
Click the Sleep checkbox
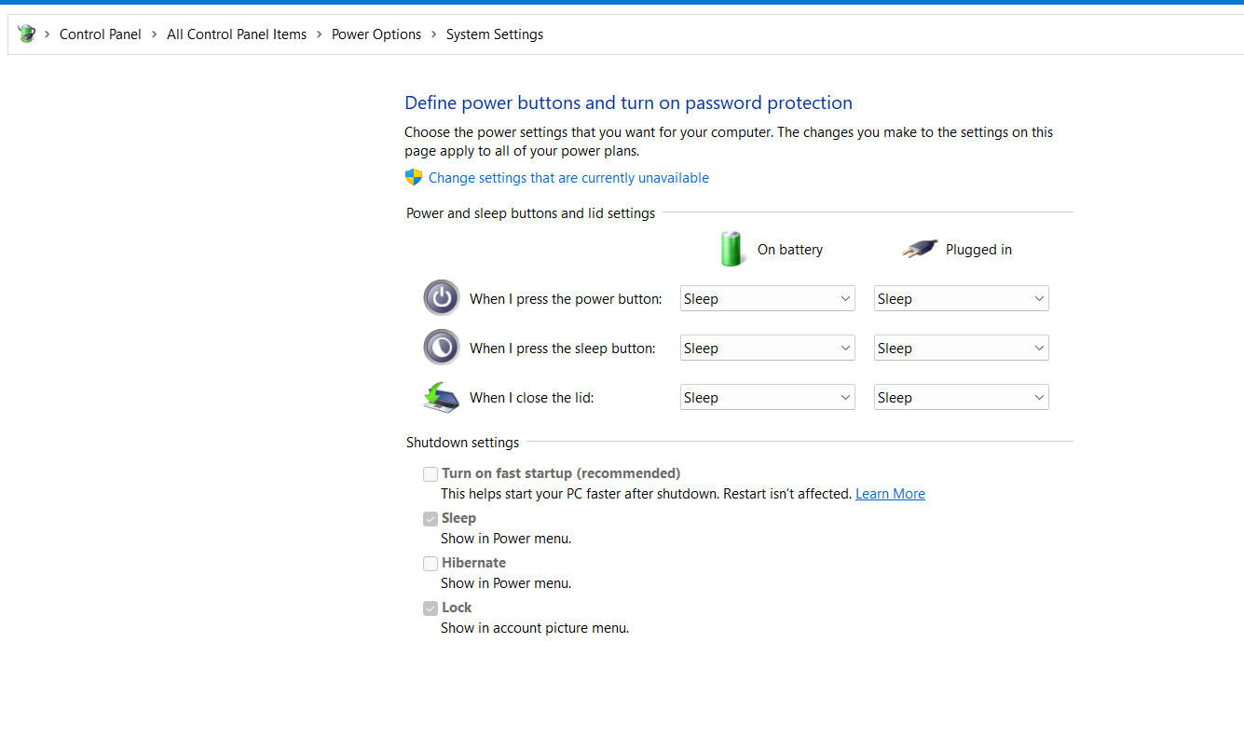click(x=431, y=518)
